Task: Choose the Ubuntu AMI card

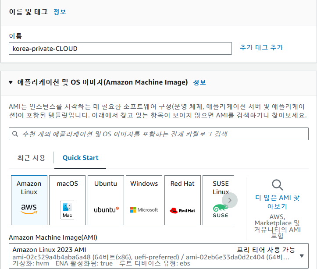Action: [x=106, y=200]
